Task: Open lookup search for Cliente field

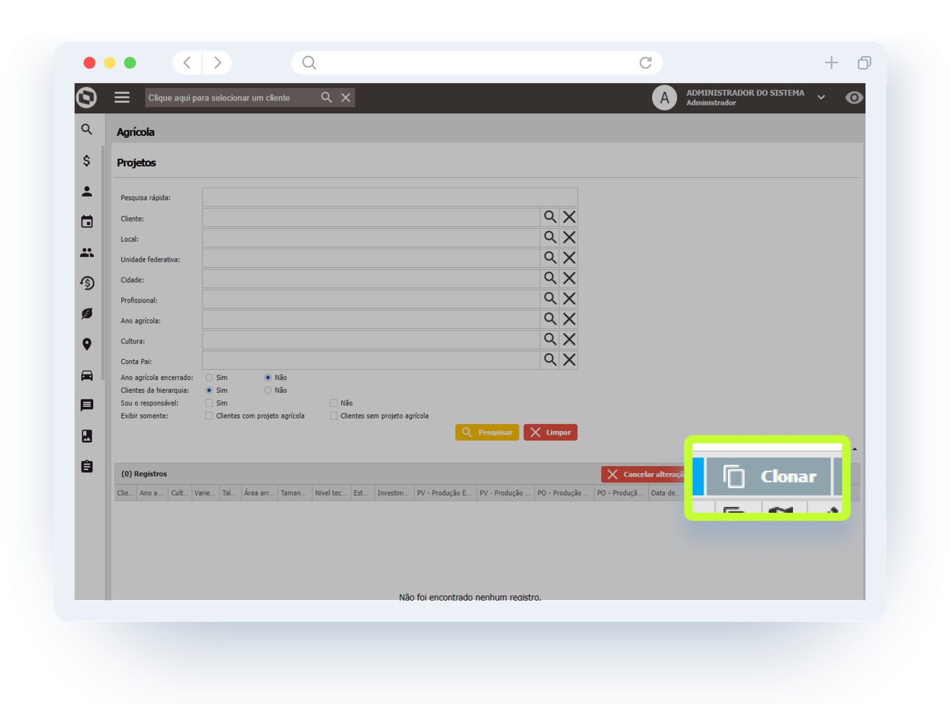Action: 550,217
